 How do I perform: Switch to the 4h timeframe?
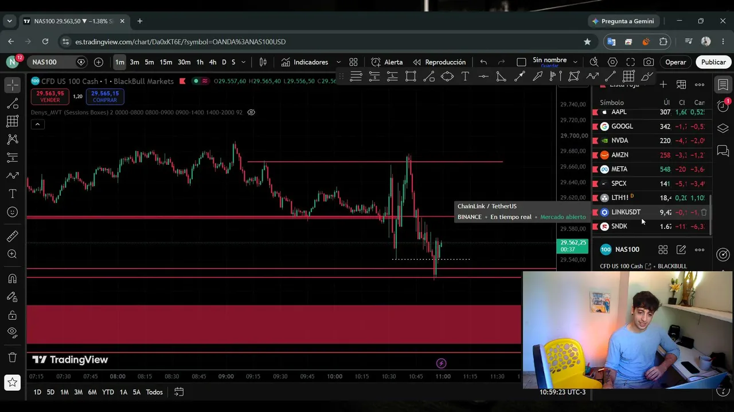coord(213,62)
